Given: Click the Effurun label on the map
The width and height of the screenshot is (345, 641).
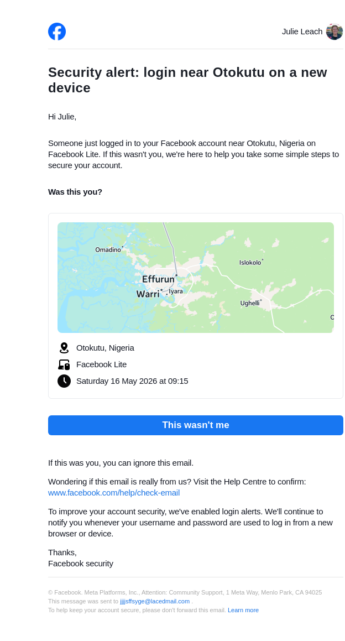Looking at the screenshot, I should pos(158,279).
